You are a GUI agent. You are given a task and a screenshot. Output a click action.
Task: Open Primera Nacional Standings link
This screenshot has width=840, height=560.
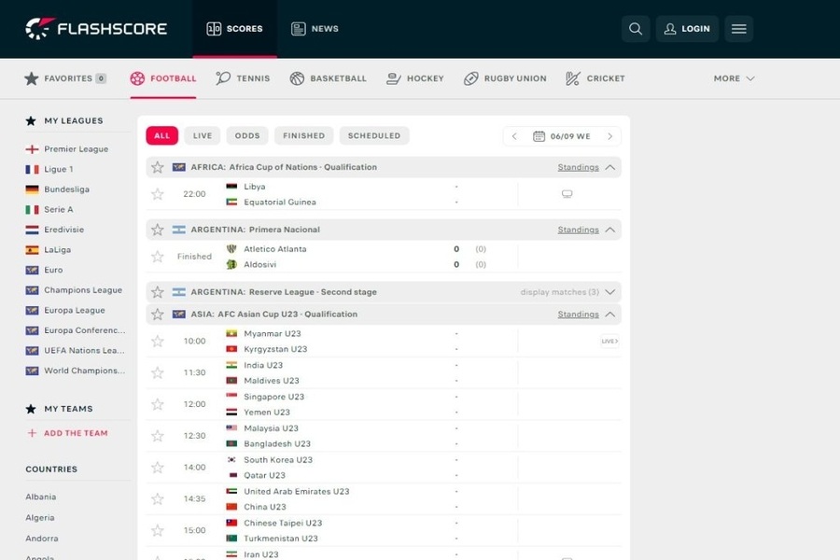[578, 230]
